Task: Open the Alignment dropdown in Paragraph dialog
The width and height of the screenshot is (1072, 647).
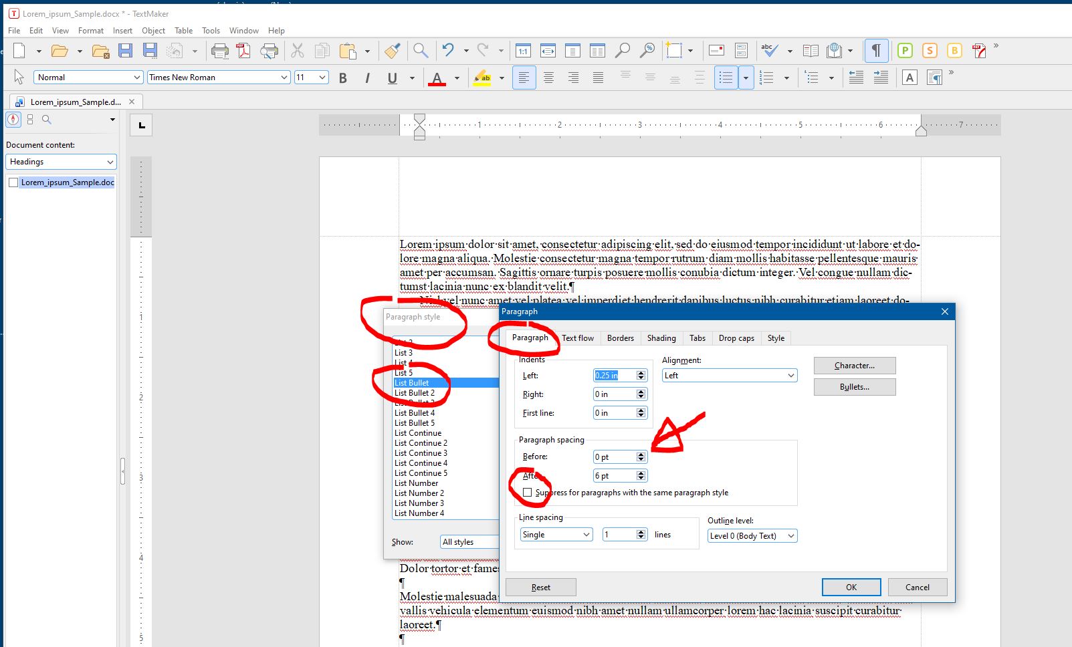Action: [x=729, y=376]
